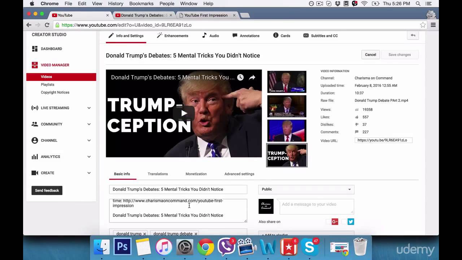This screenshot has width=462, height=260.
Task: Switch to YouTube First Impression browser tab
Action: click(207, 15)
